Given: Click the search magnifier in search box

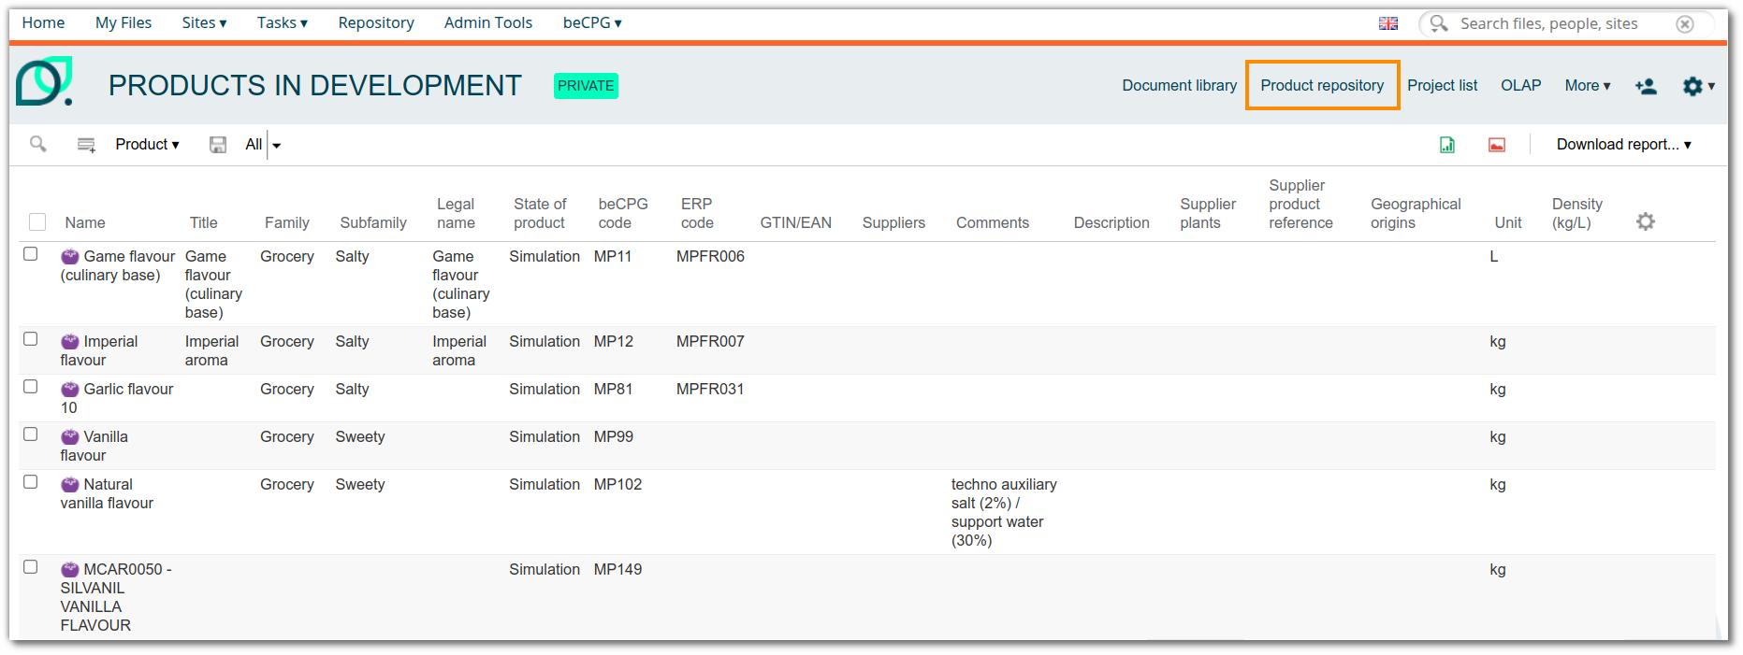Looking at the screenshot, I should [1439, 23].
